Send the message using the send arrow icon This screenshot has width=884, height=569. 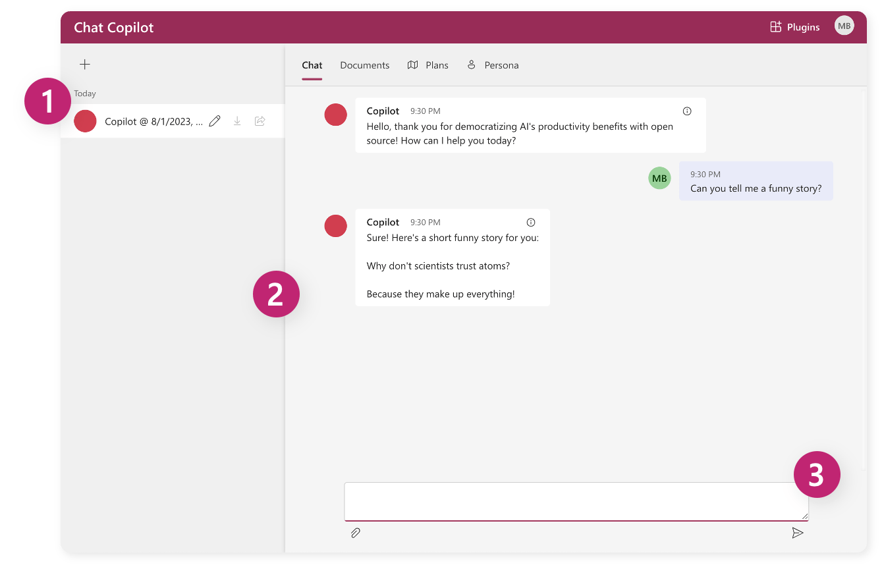coord(798,533)
